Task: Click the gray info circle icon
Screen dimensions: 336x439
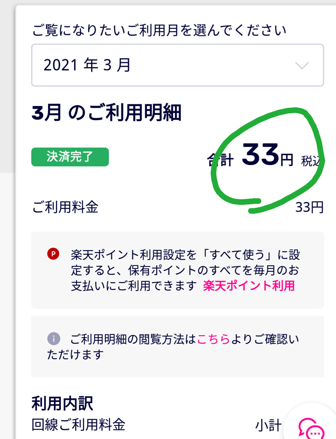Action: (54, 338)
